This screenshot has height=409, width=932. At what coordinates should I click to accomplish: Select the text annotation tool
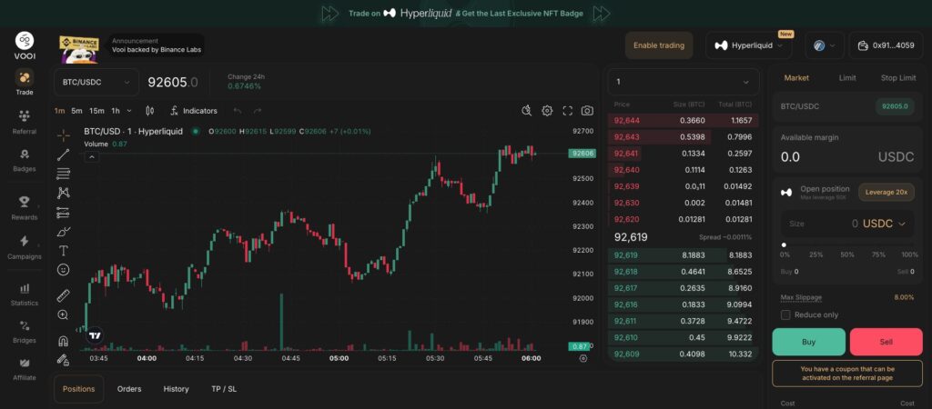tap(63, 250)
